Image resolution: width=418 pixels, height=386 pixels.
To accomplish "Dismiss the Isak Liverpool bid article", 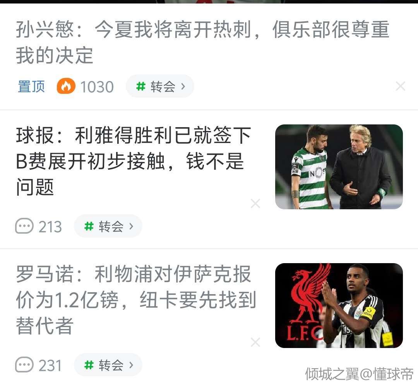I will pos(255,342).
